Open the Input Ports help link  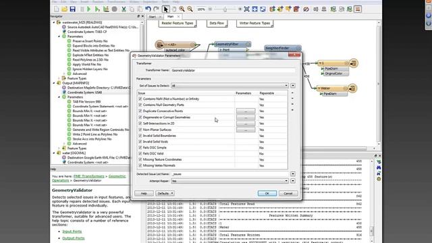pos(72,232)
